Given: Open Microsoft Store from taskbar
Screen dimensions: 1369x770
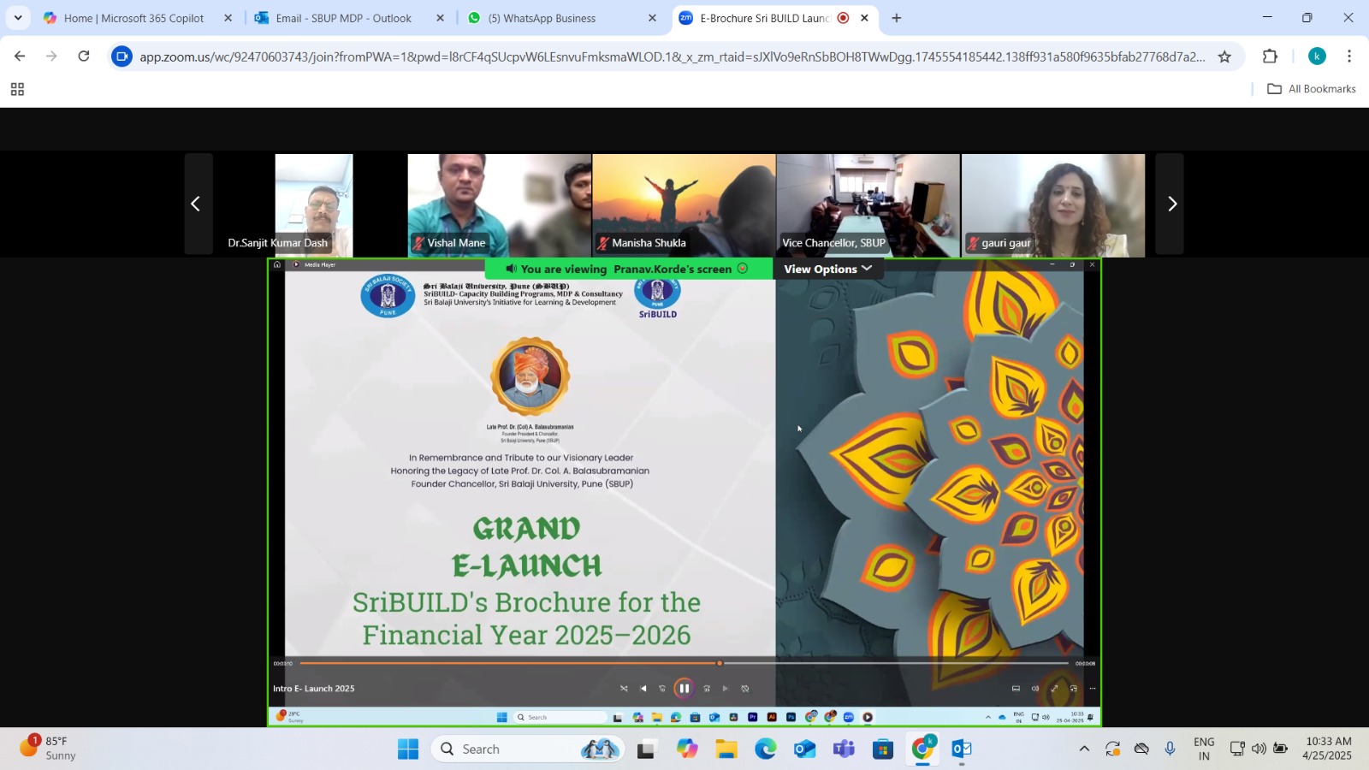Looking at the screenshot, I should click(x=883, y=749).
